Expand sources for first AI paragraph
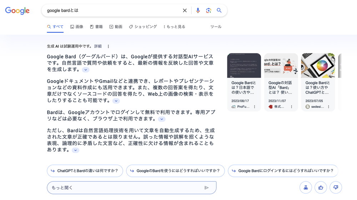Viewport: 357px width, 200px height. tap(86, 70)
